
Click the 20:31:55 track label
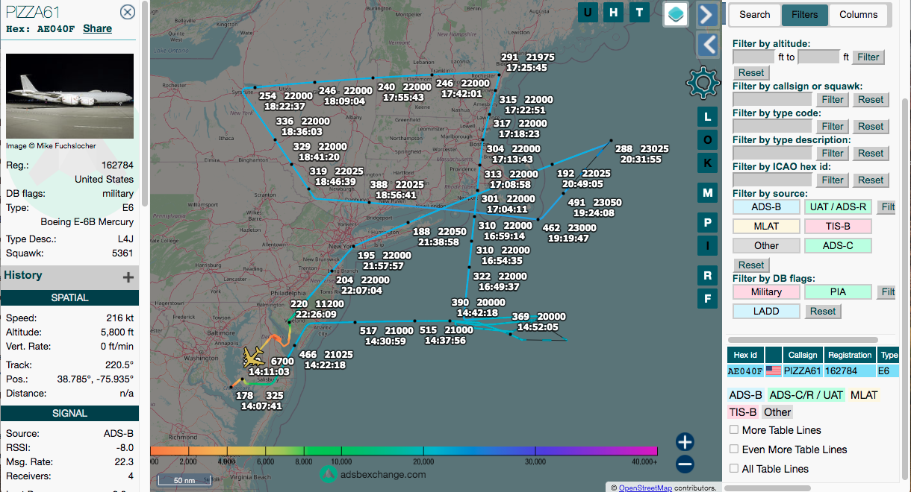pyautogui.click(x=641, y=160)
